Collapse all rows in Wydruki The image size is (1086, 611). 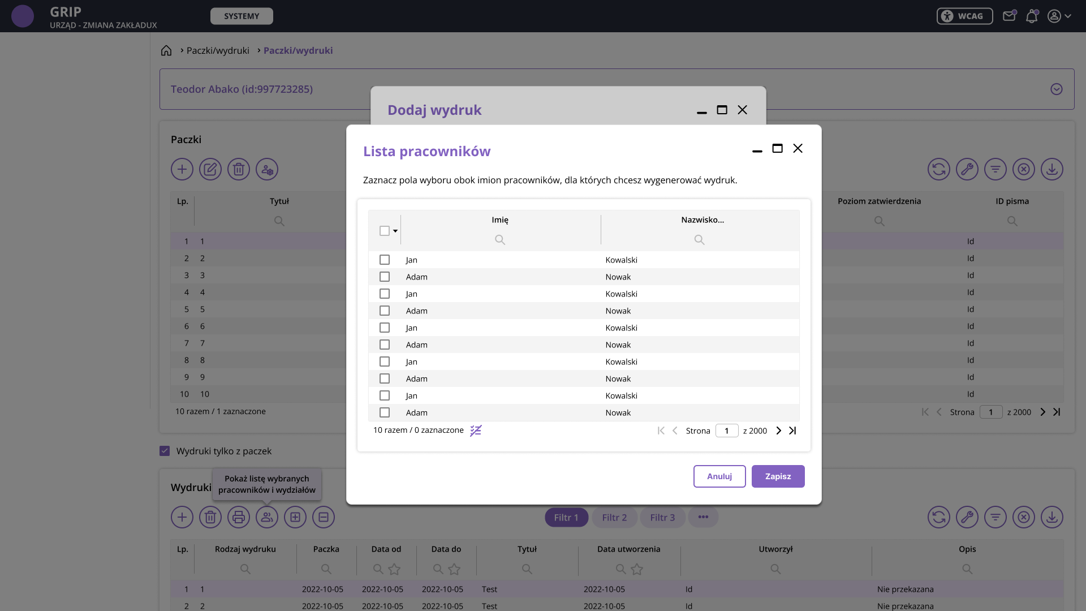pyautogui.click(x=324, y=517)
